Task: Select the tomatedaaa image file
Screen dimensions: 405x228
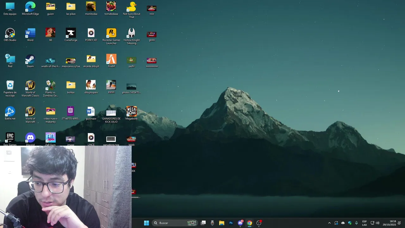Action: pyautogui.click(x=111, y=9)
